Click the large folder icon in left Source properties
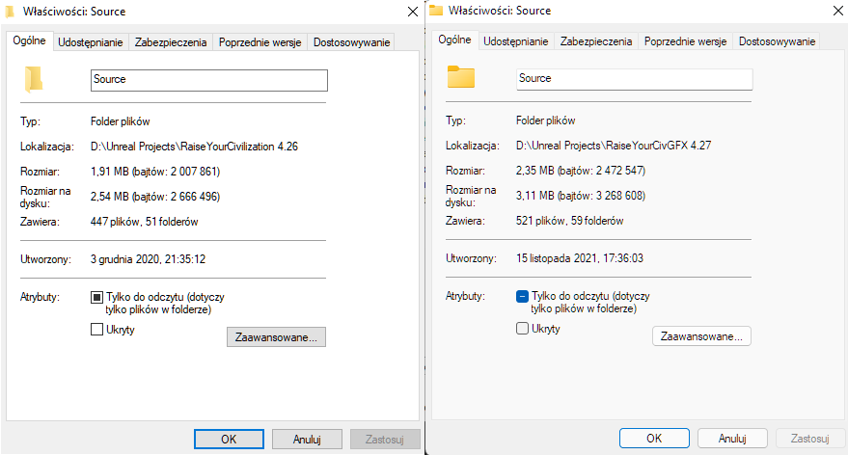 click(x=34, y=79)
